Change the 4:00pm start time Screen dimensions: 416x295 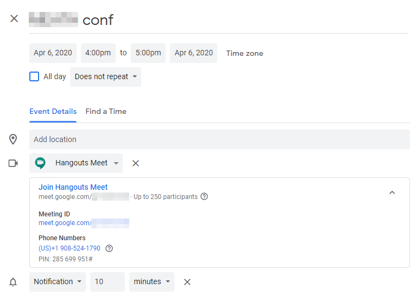point(98,53)
